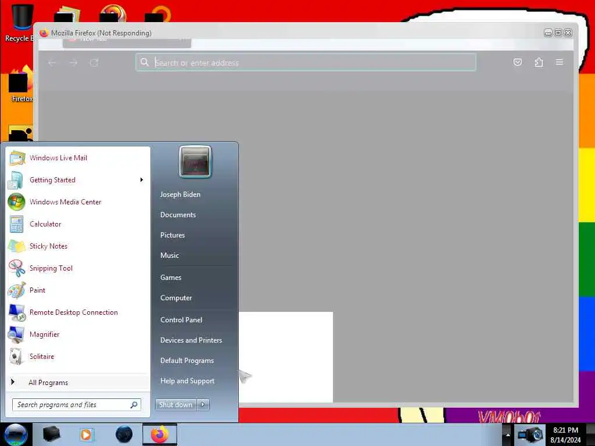Open Remote Desktop Connection

point(78,312)
